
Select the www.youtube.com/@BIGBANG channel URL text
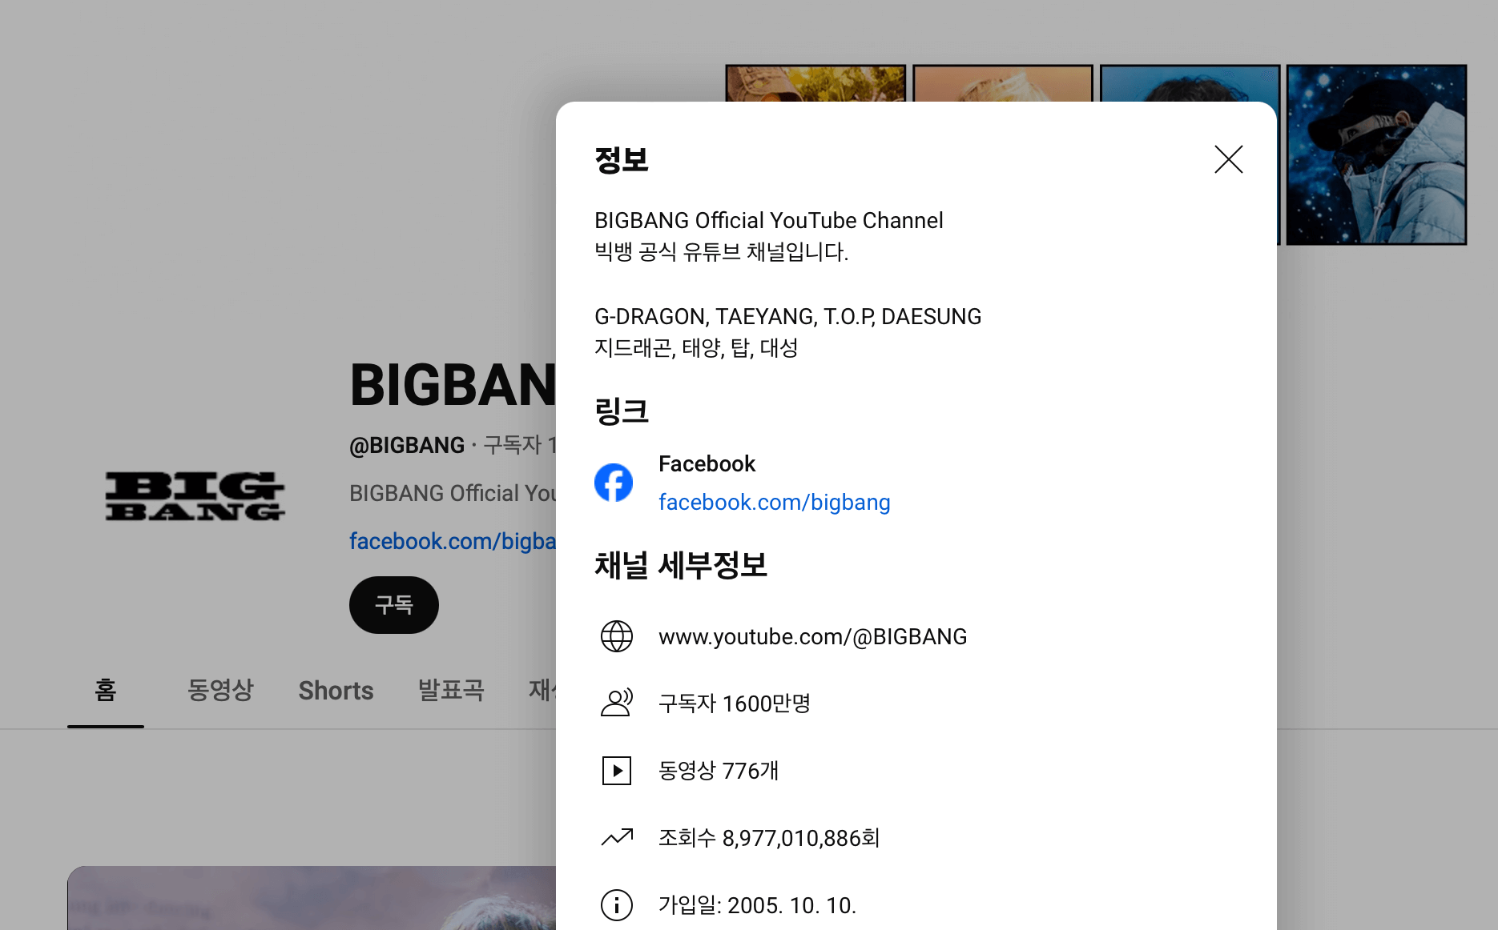pos(812,637)
